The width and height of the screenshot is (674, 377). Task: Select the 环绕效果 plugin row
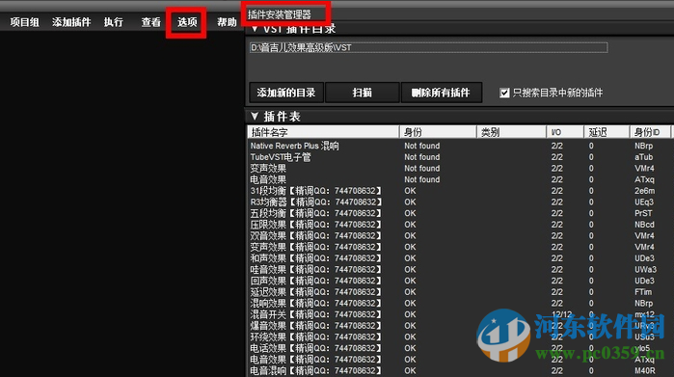[x=460, y=337]
